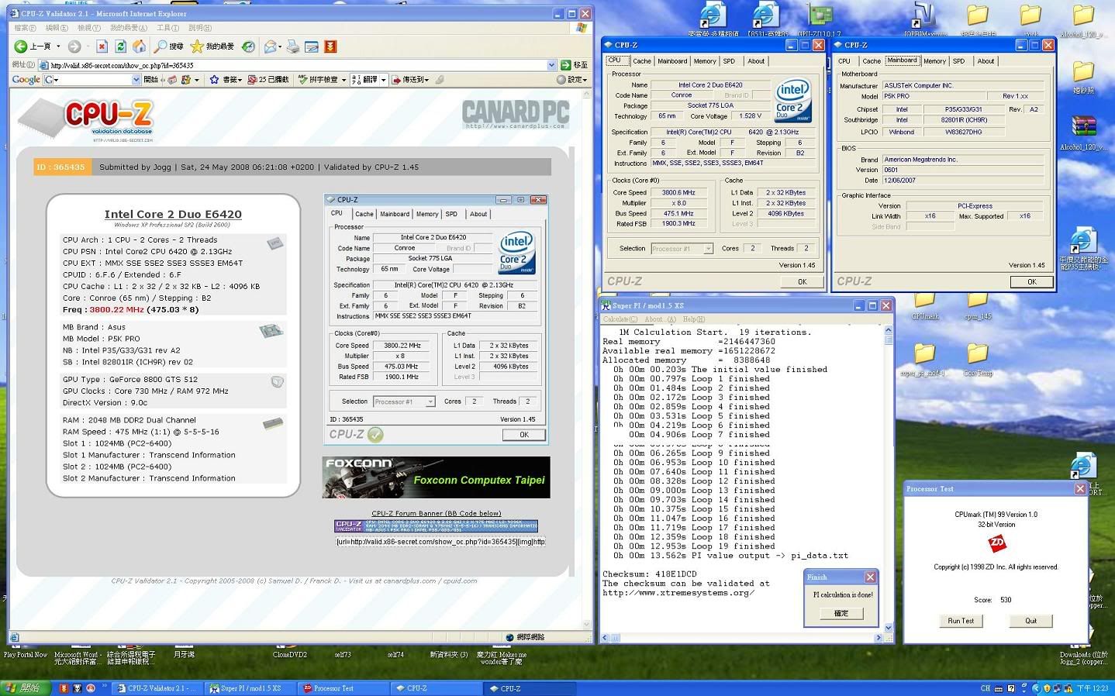Image resolution: width=1115 pixels, height=696 pixels.
Task: Confirm the PI calculation is done dialog
Action: pos(841,613)
